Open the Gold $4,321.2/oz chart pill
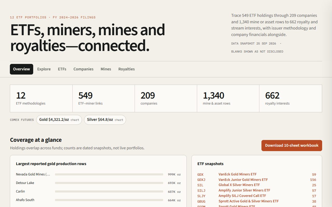Viewport: 332px width, 207px height. [59, 120]
